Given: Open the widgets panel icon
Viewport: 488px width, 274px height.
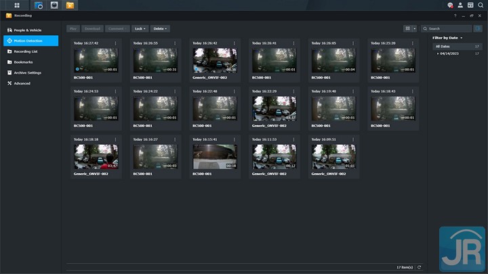Looking at the screenshot, I should [470, 5].
